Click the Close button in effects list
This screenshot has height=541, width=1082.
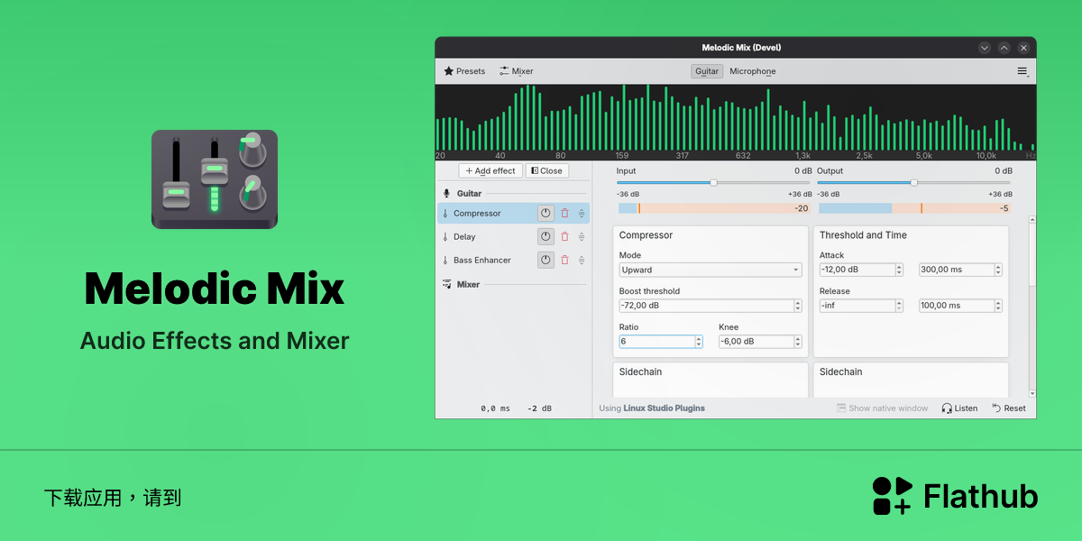pyautogui.click(x=546, y=170)
